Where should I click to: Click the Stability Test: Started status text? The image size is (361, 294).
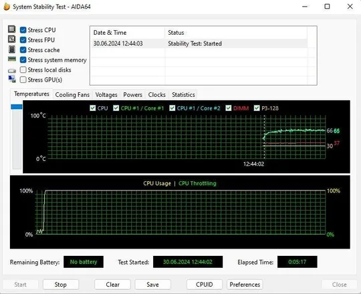[195, 43]
